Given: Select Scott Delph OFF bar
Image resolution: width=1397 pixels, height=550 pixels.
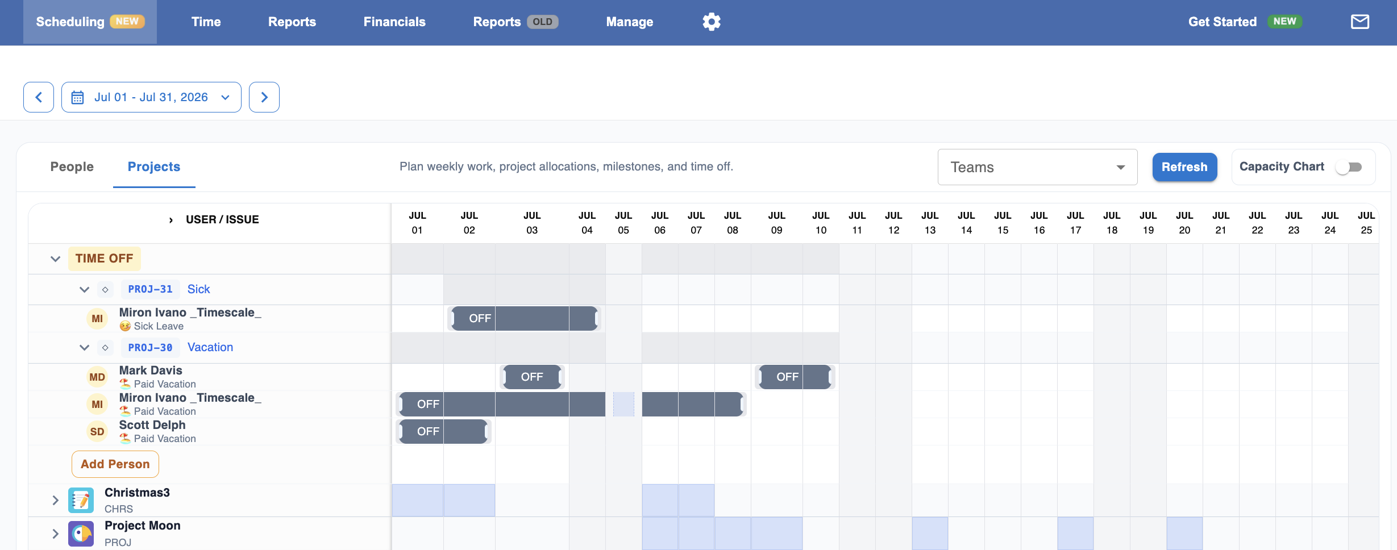Looking at the screenshot, I should pyautogui.click(x=443, y=432).
